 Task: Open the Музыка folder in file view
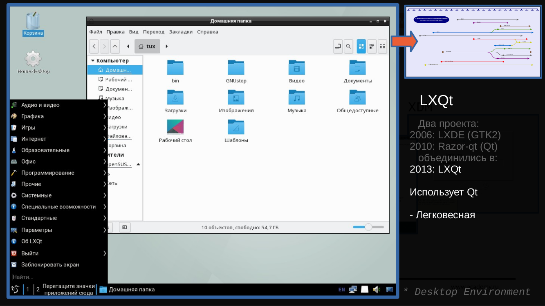(x=297, y=101)
